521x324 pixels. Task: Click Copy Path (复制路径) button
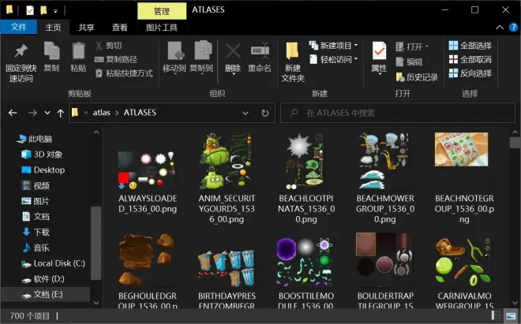[115, 59]
